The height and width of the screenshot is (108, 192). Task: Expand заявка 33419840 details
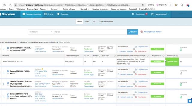click(x=4, y=73)
